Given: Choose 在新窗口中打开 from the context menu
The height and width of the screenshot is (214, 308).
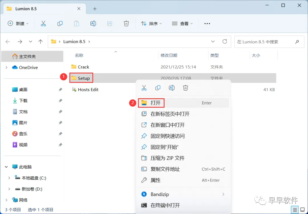Looking at the screenshot, I should click(183, 125).
